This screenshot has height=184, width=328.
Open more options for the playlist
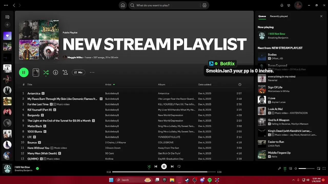pos(92,72)
